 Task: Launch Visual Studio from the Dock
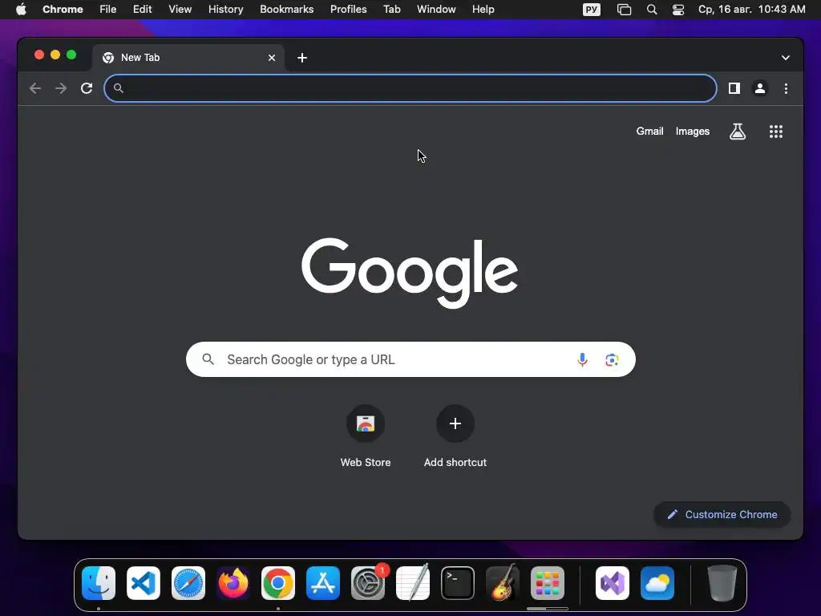(x=613, y=583)
